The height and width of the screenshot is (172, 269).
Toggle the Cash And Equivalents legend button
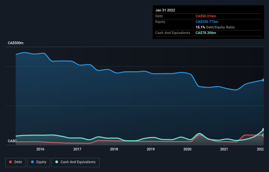click(x=75, y=162)
